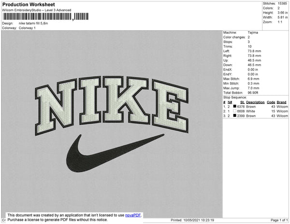Click the 'Stop Sequence:' heading

click(235, 98)
